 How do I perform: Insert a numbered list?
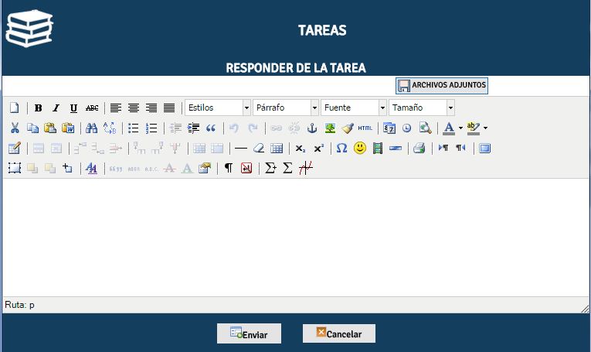click(x=151, y=128)
